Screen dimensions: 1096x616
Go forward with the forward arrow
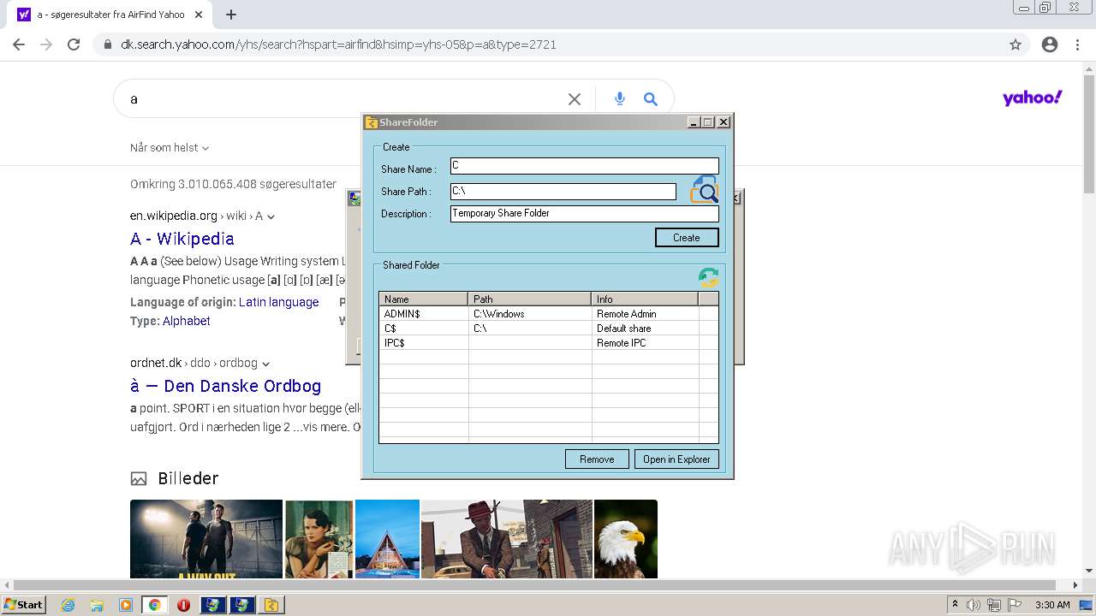(46, 44)
